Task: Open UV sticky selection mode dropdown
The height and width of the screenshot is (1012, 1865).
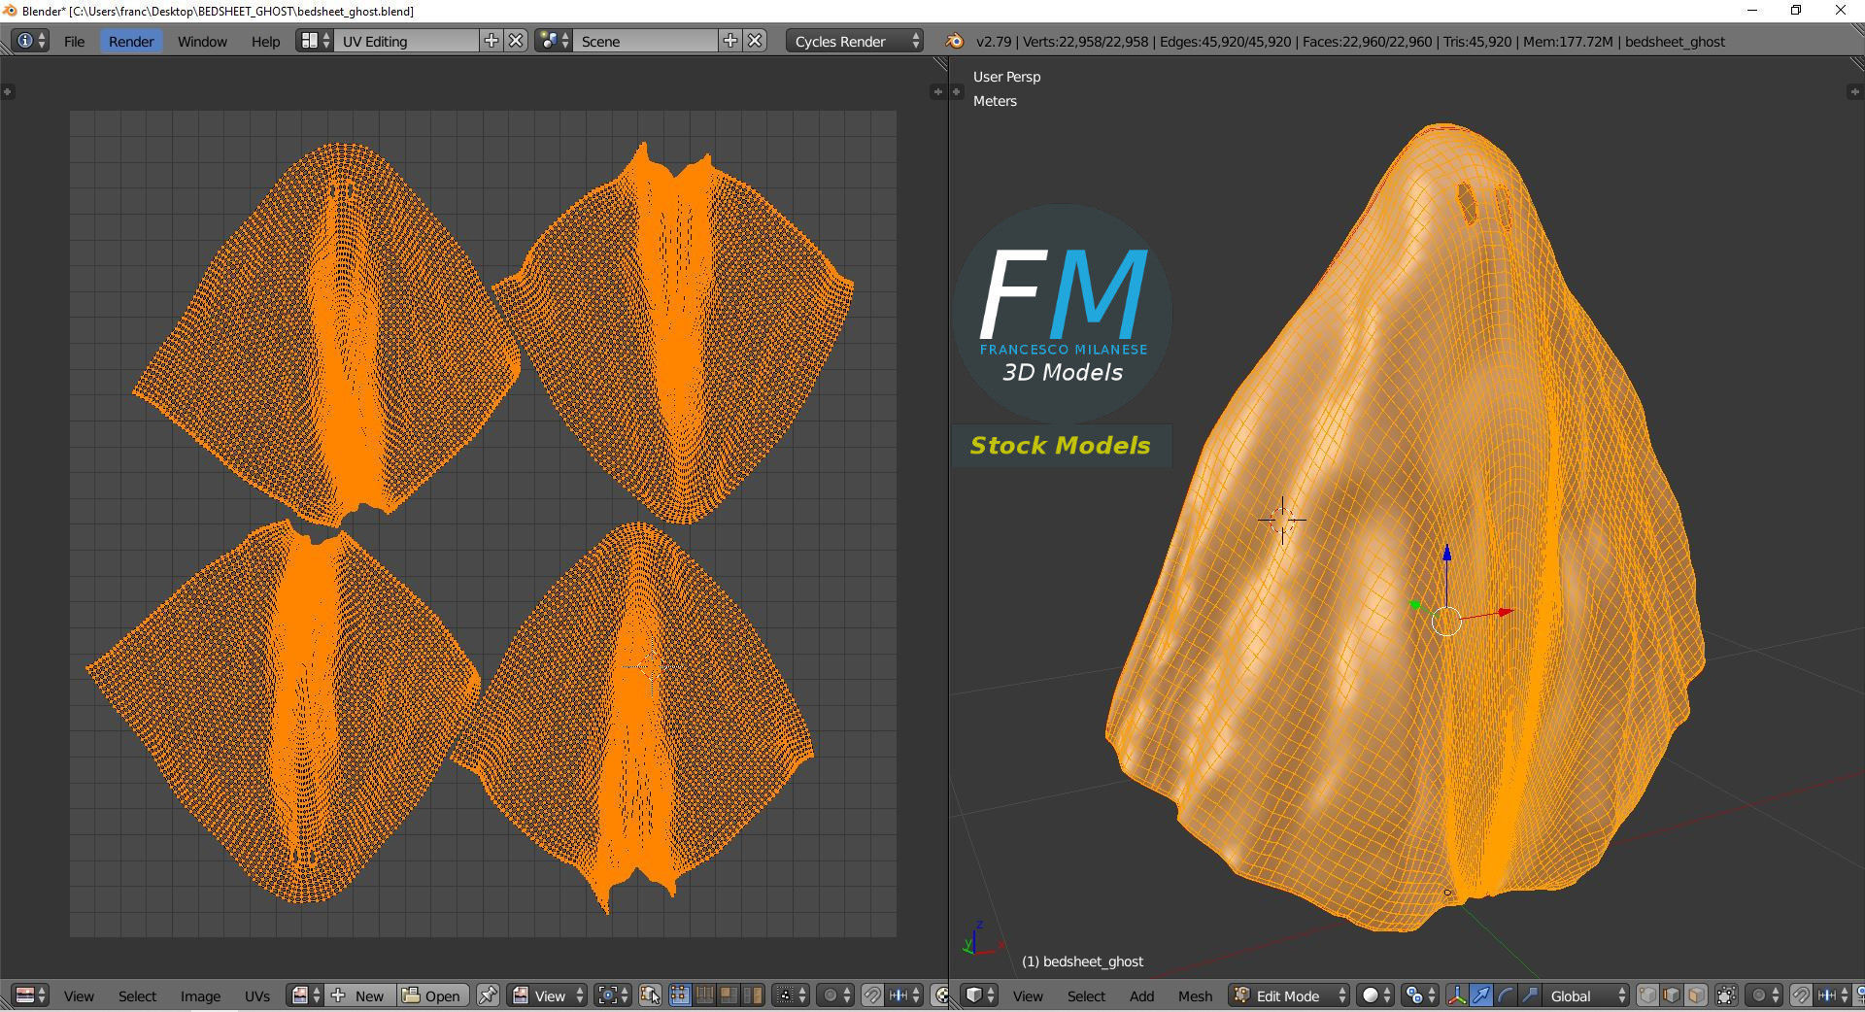Action: 791,995
